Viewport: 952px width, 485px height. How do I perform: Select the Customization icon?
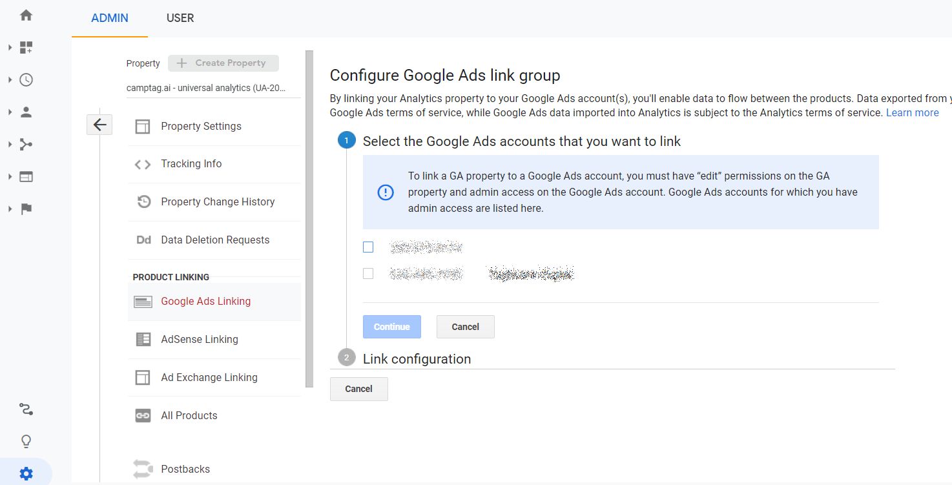[26, 46]
